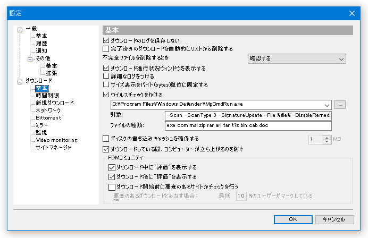
Task: Toggle ダウンロード進行状況ウィンドウを表示する checkbox
Action: (106, 68)
